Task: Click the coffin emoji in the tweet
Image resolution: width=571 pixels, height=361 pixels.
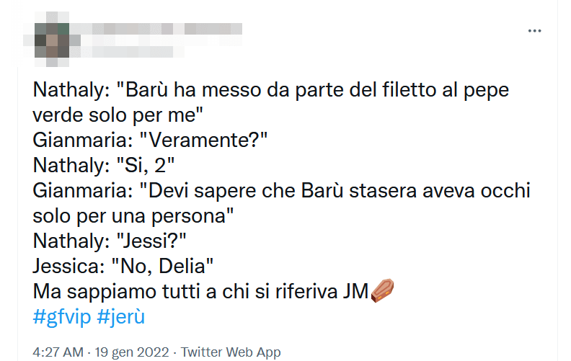Action: 382,291
